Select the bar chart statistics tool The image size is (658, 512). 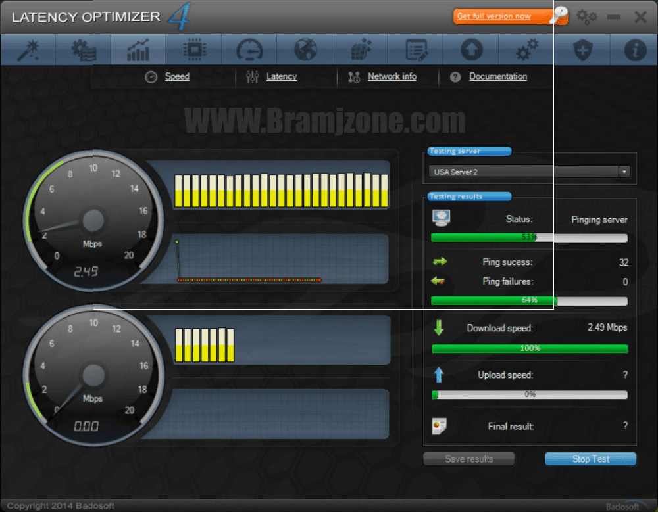pos(138,50)
